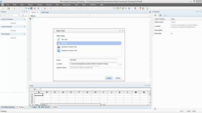202x113 pixels.
Task: Click the list view toolbar icon
Action: point(114,8)
